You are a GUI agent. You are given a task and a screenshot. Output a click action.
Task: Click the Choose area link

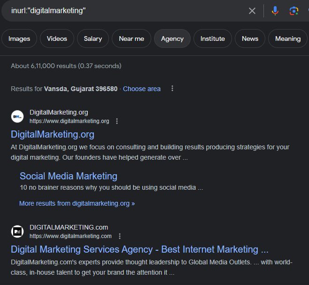(x=142, y=89)
